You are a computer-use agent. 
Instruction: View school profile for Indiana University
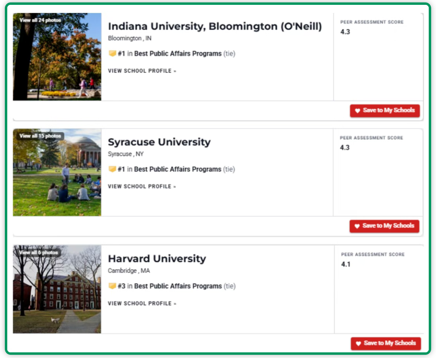click(142, 71)
